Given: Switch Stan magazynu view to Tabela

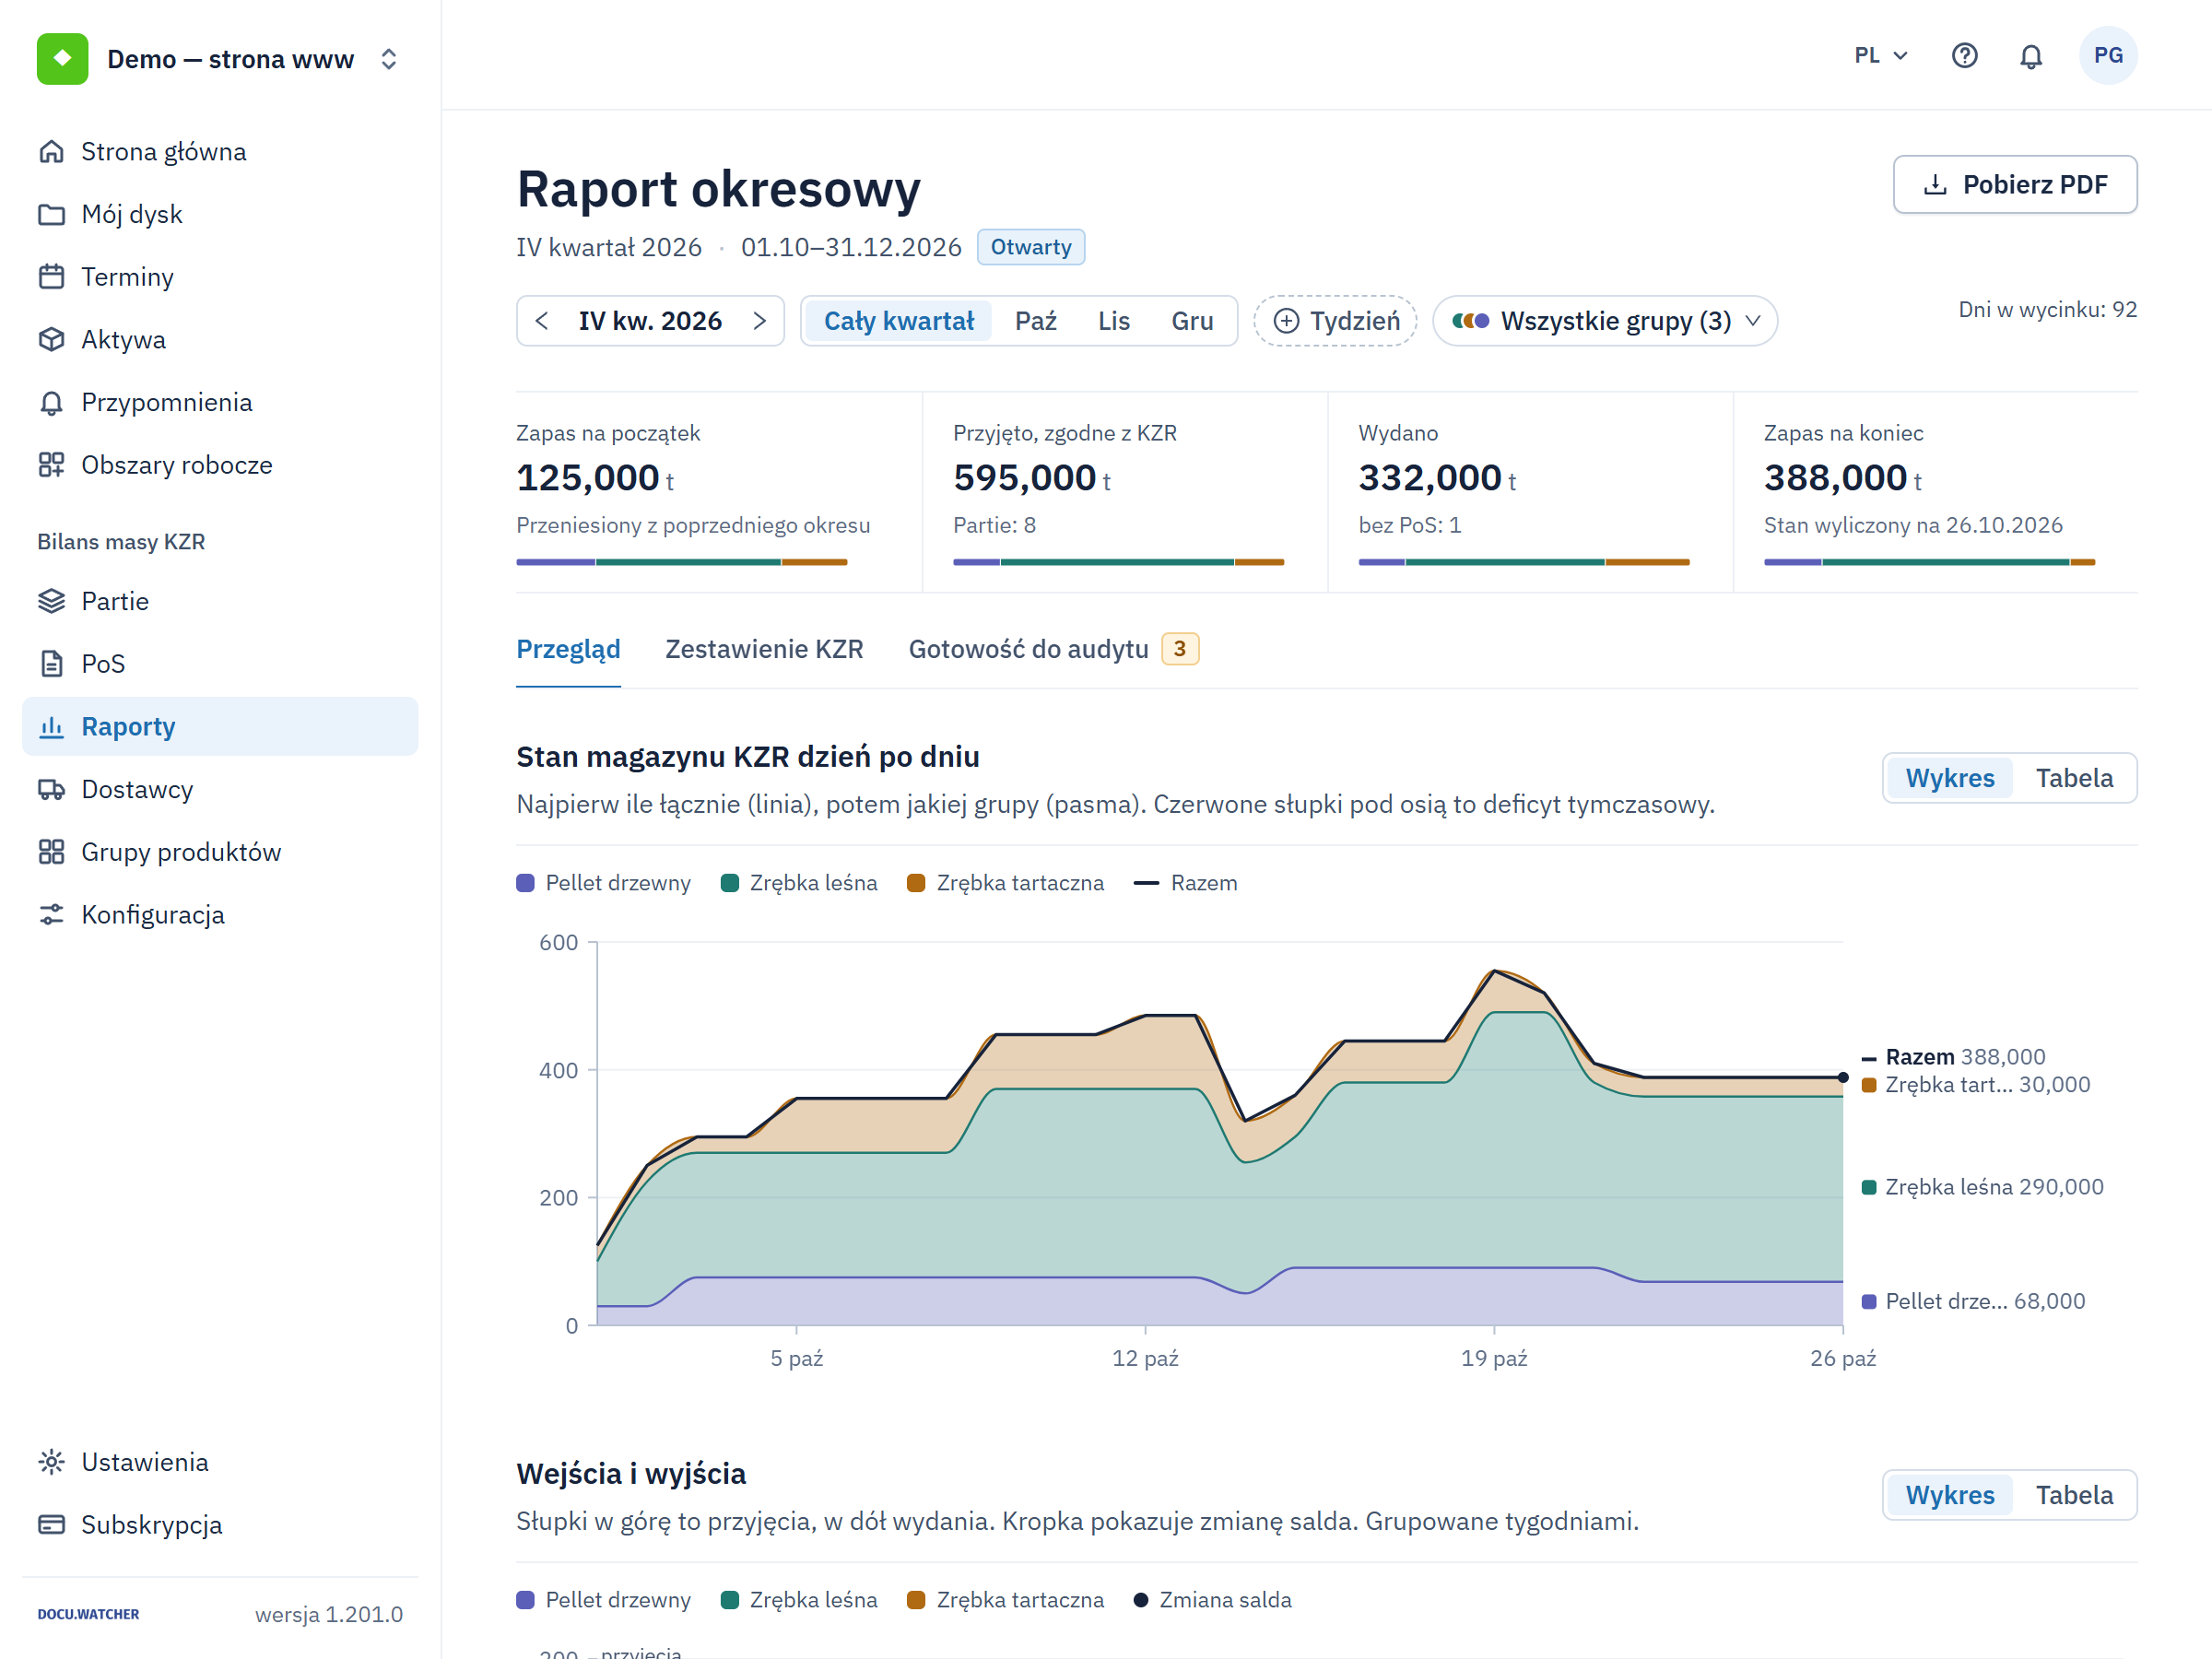Looking at the screenshot, I should click(2074, 778).
